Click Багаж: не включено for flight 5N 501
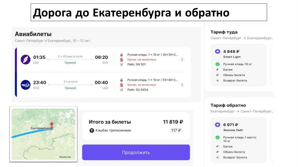The image size is (298, 167). point(142,60)
